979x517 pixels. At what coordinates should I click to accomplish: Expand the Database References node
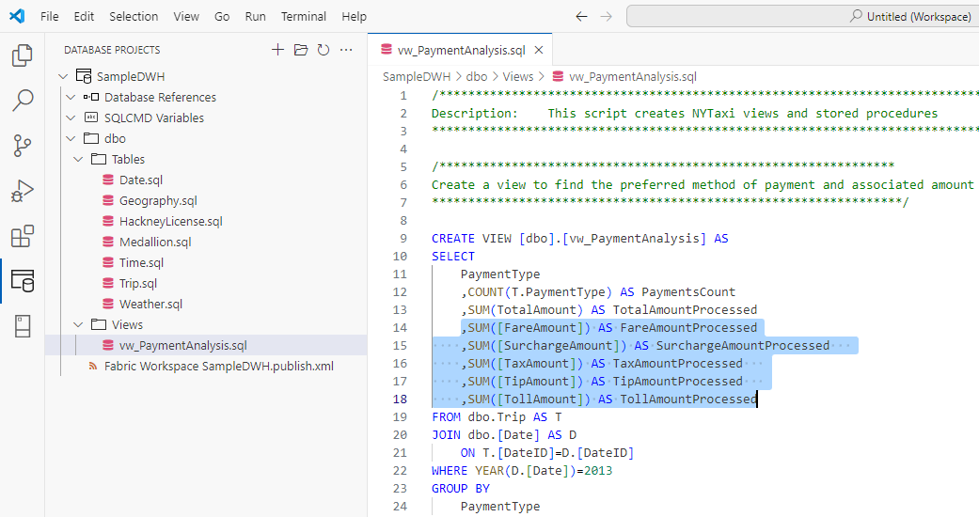click(x=71, y=97)
